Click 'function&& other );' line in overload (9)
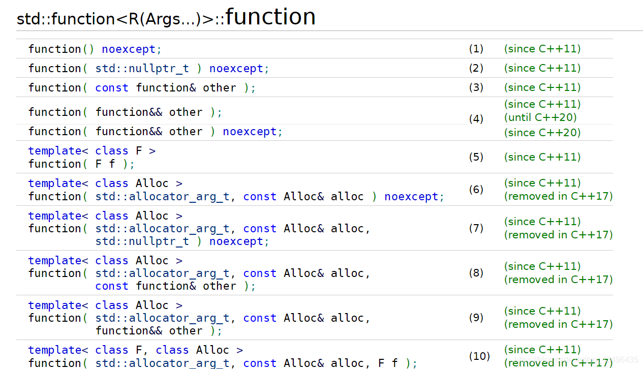 tap(159, 331)
